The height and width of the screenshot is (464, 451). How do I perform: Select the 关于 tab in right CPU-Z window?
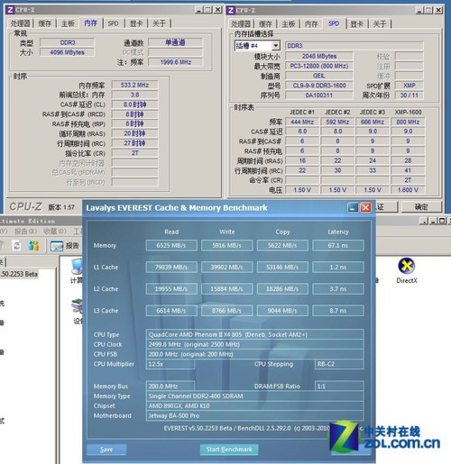(x=380, y=23)
